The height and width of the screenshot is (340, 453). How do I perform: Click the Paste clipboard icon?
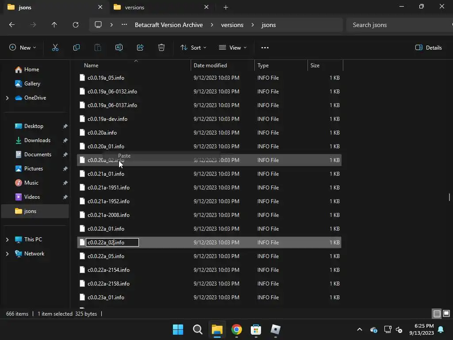98,48
